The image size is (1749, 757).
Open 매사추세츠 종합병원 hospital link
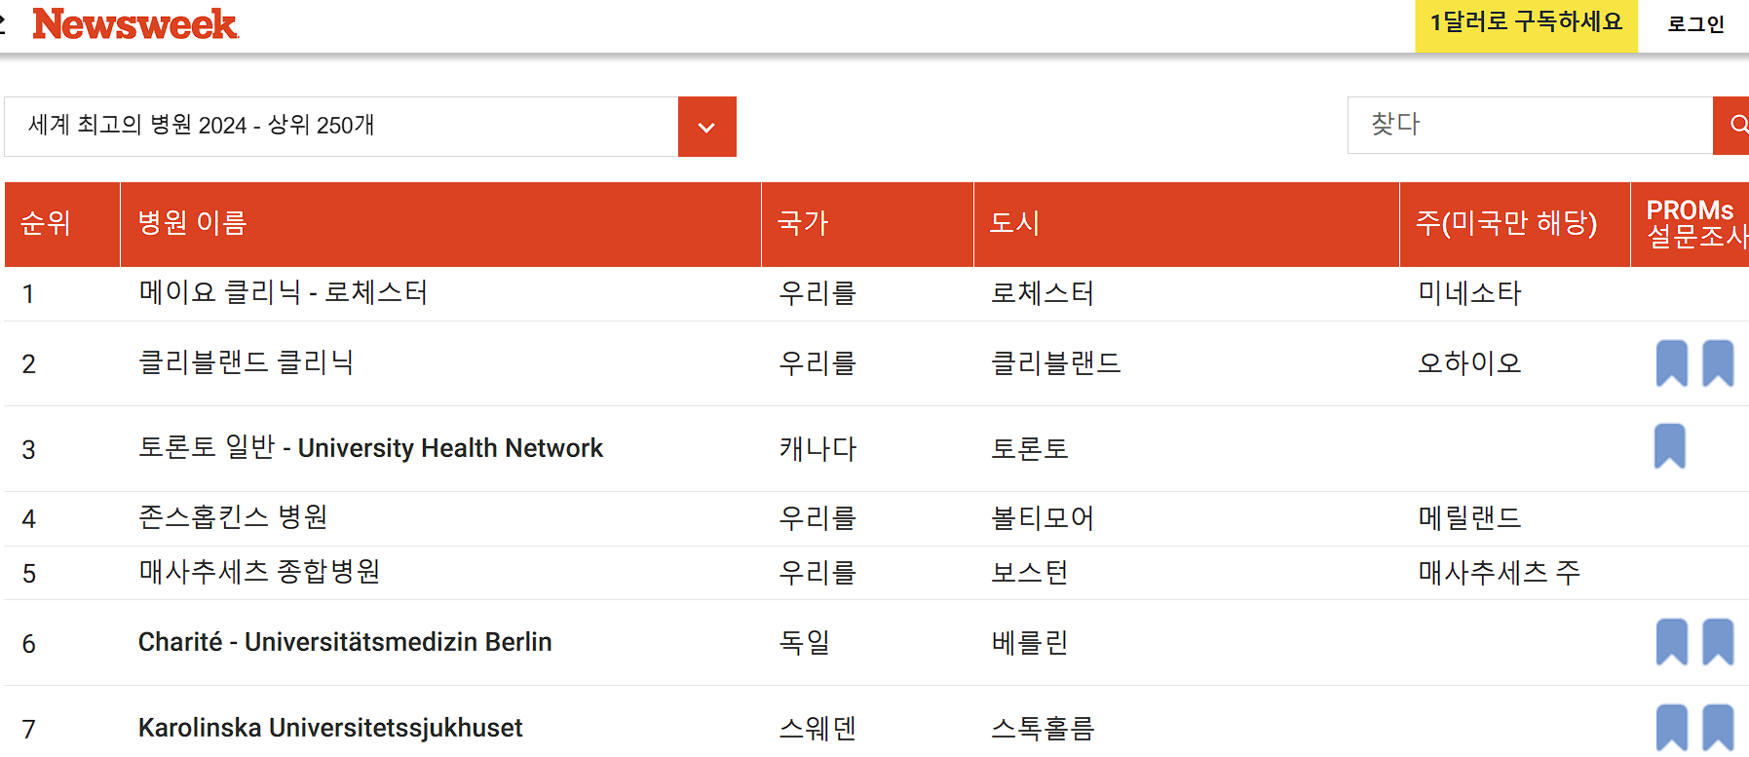tap(259, 572)
